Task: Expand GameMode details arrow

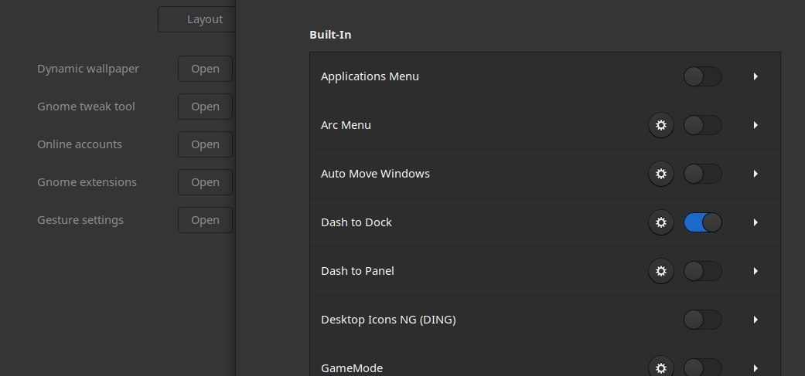Action: pyautogui.click(x=756, y=368)
